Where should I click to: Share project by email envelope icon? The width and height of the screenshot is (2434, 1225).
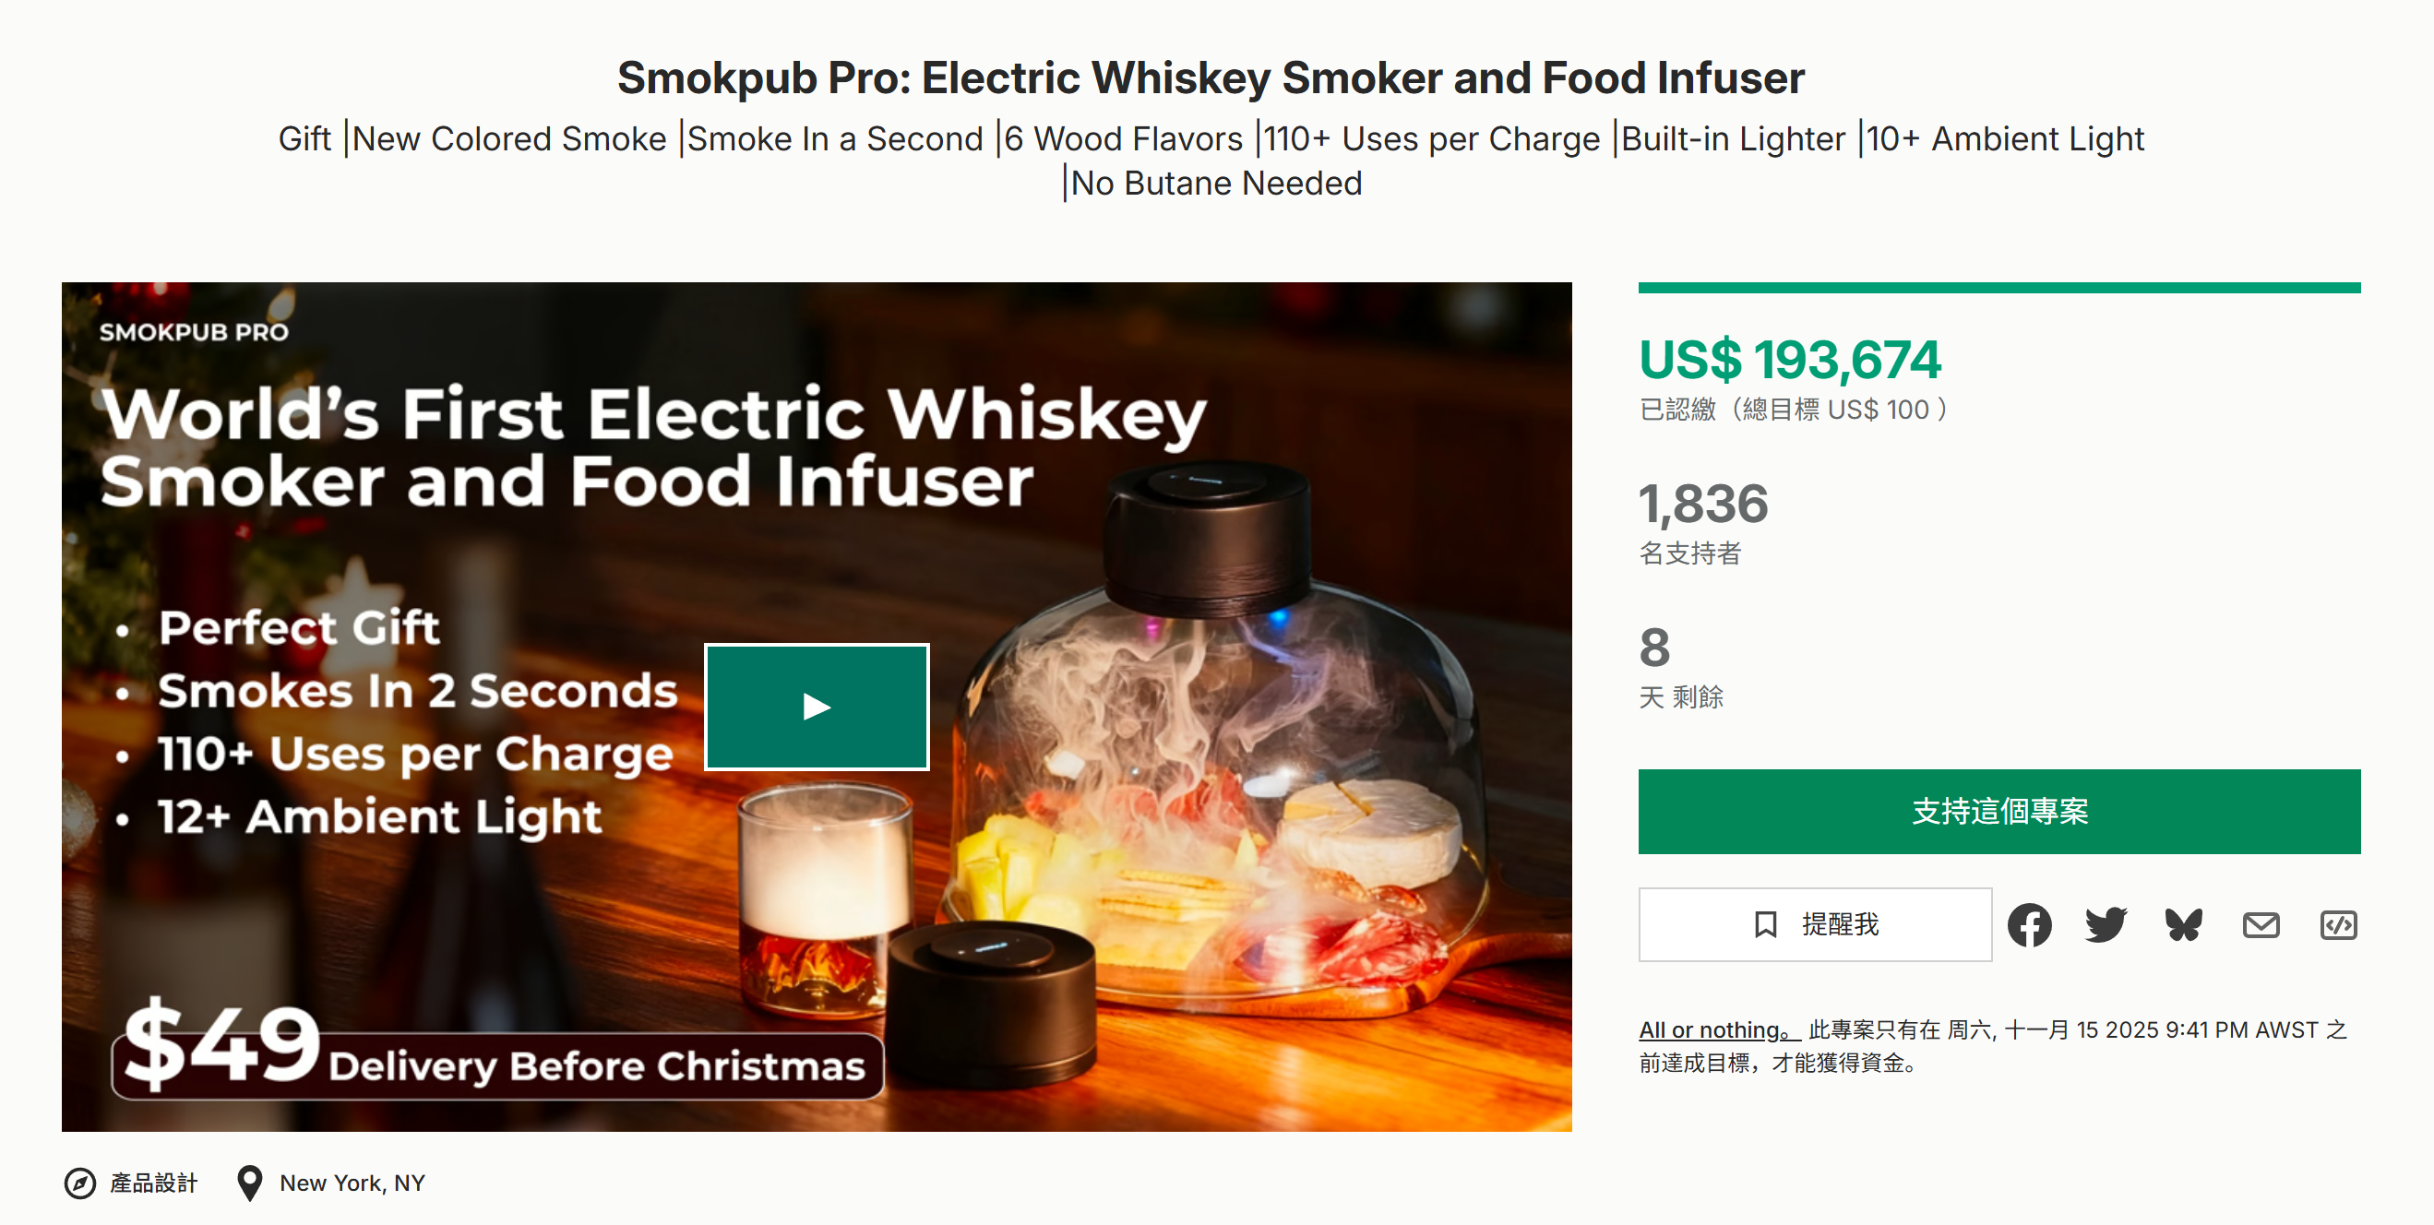click(2261, 924)
